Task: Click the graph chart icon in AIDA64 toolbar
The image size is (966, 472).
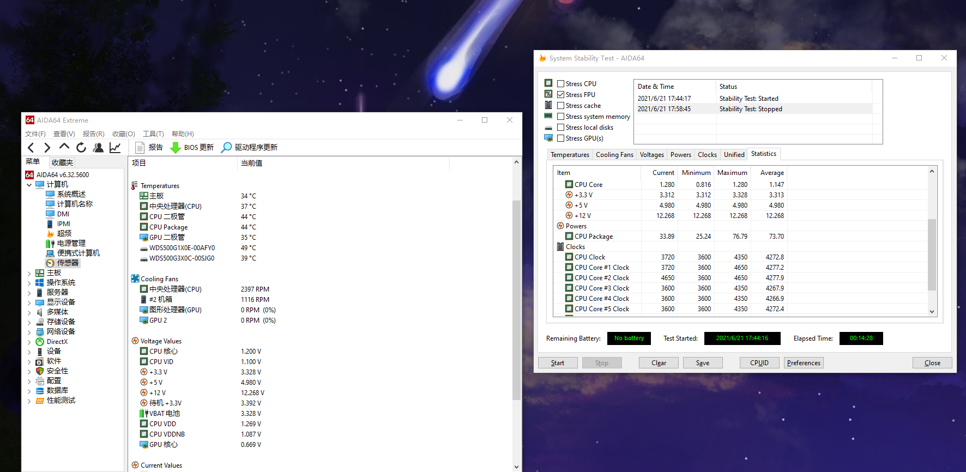Action: [x=115, y=148]
